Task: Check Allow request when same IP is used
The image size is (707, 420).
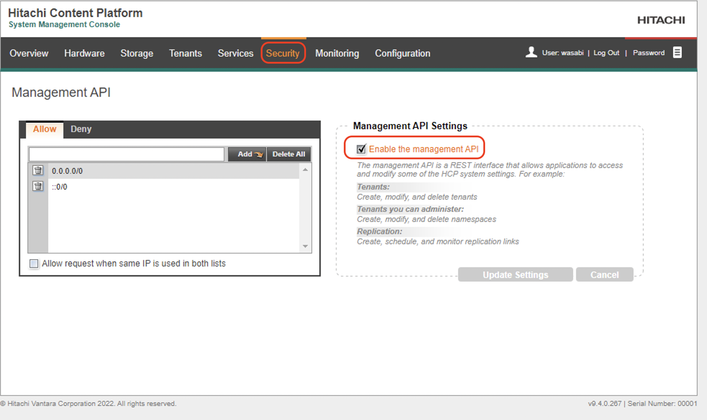Action: pos(34,264)
